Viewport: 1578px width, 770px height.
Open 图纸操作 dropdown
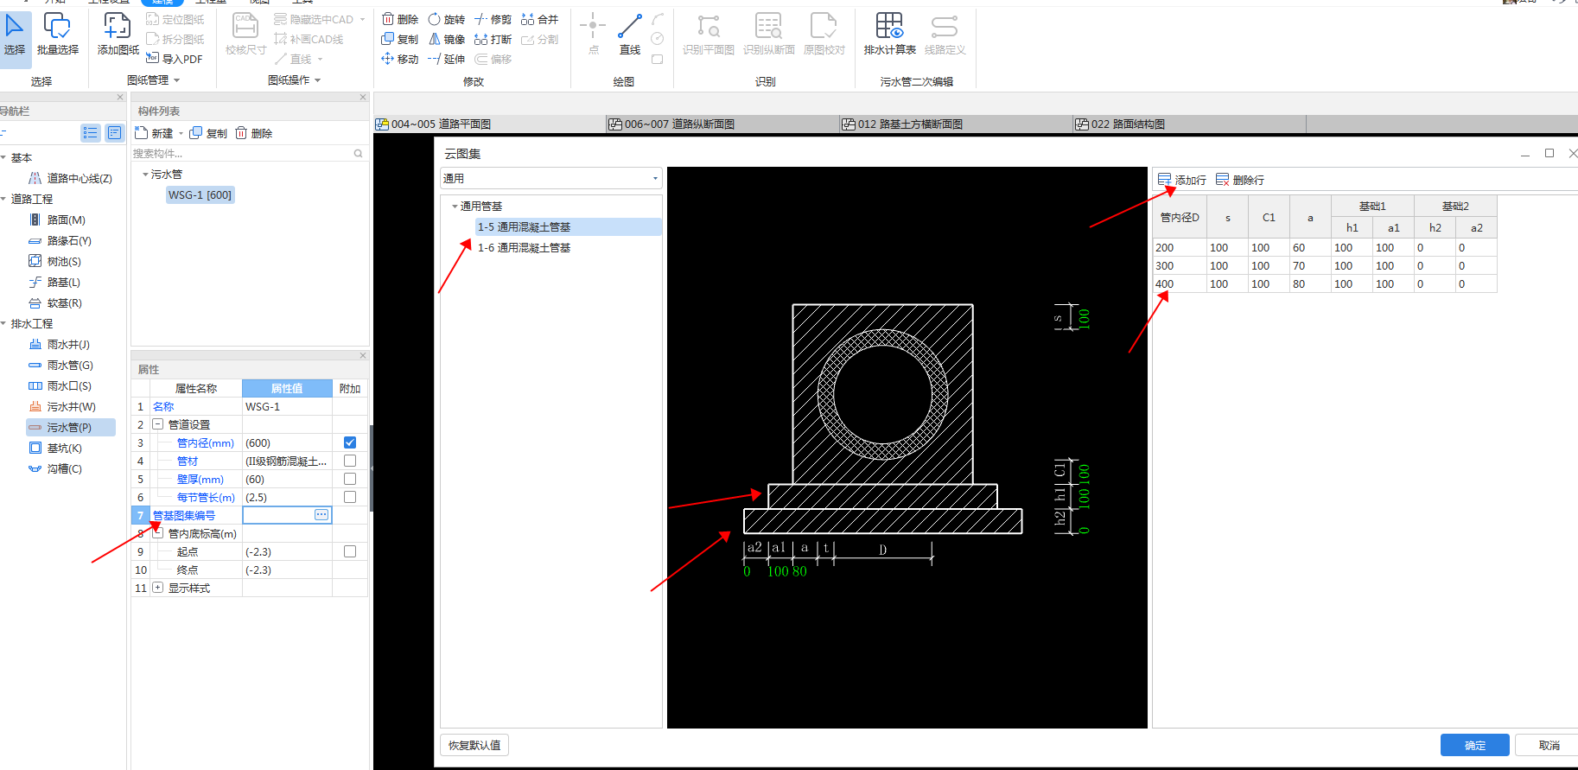click(x=295, y=80)
